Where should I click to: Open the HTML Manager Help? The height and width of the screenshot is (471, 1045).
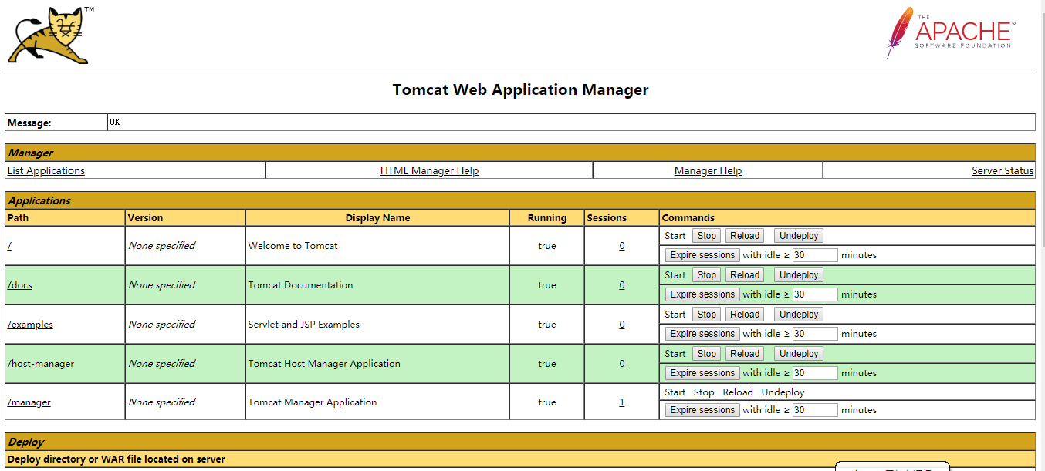tap(429, 170)
